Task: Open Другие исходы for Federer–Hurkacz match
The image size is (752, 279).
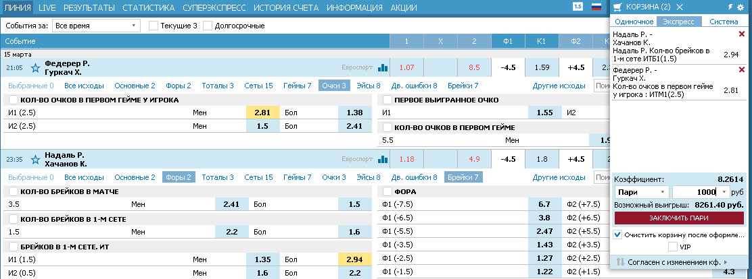Action: [559, 86]
